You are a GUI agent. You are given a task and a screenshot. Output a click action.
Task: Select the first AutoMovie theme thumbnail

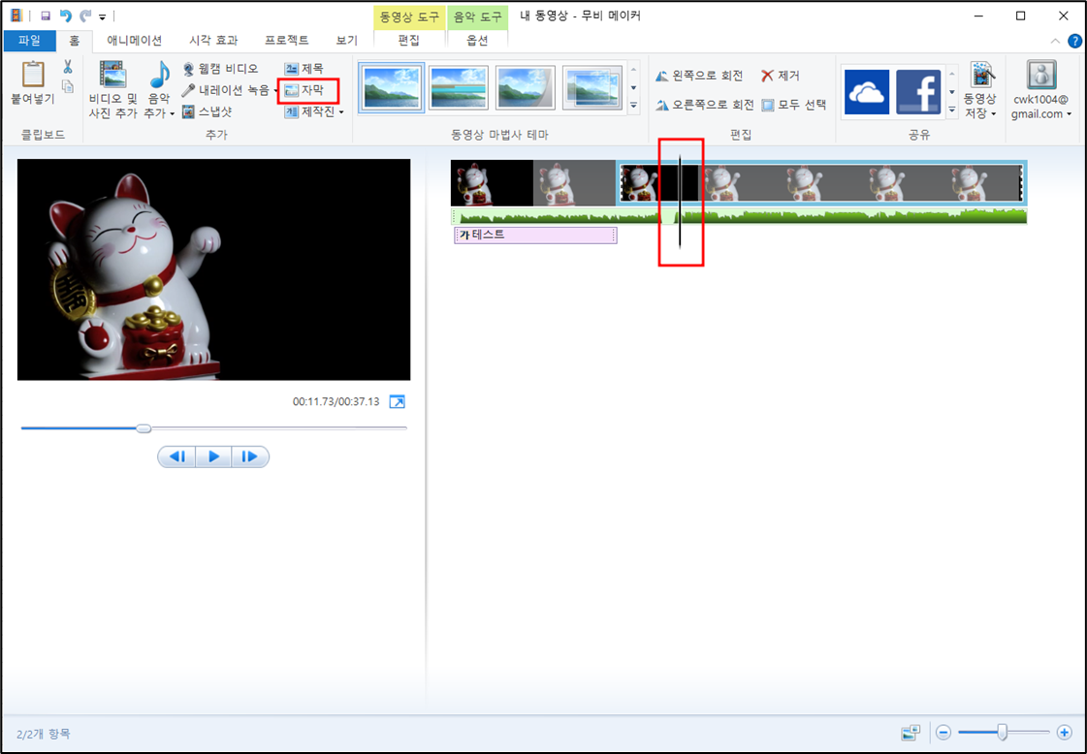[391, 87]
